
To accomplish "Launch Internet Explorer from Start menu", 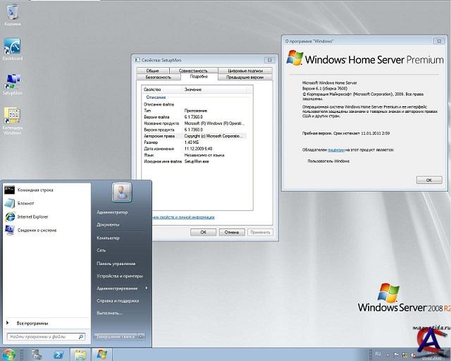I will click(x=32, y=216).
